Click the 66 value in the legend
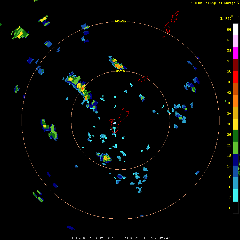240x240 pixels. pyautogui.click(x=229, y=29)
